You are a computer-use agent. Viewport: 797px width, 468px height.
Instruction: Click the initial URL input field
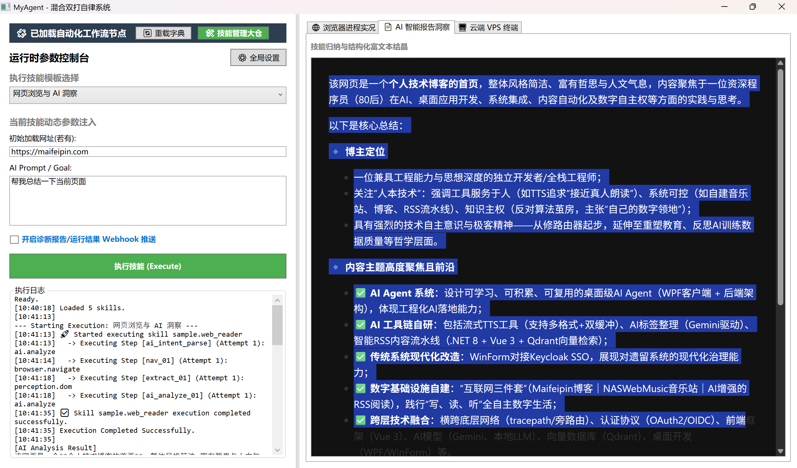(147, 152)
